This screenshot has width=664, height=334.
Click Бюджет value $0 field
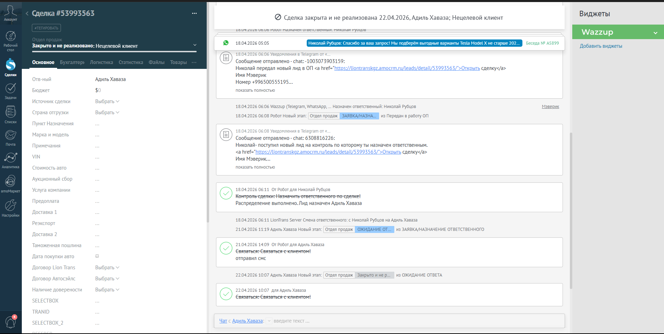coord(98,90)
